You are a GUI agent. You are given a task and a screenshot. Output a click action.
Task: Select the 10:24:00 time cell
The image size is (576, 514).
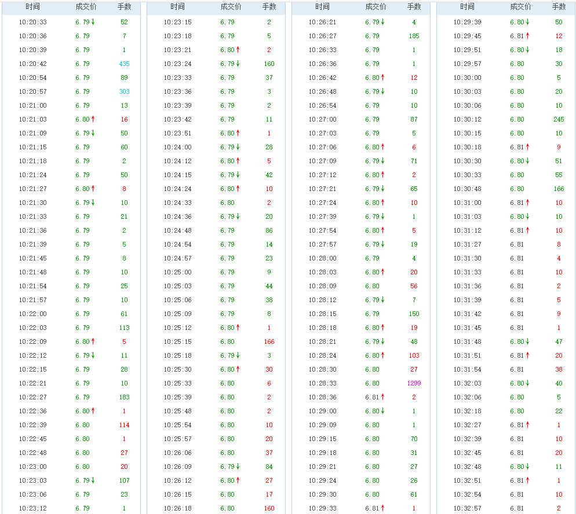tap(177, 147)
